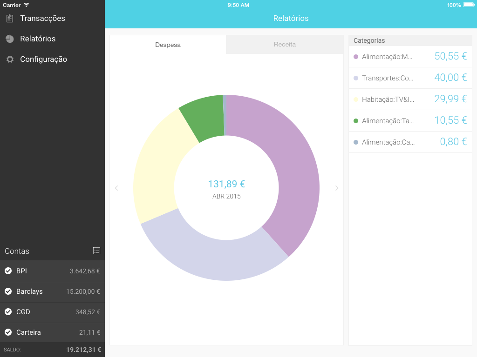Click the Relatórios pie chart icon

pos(10,39)
